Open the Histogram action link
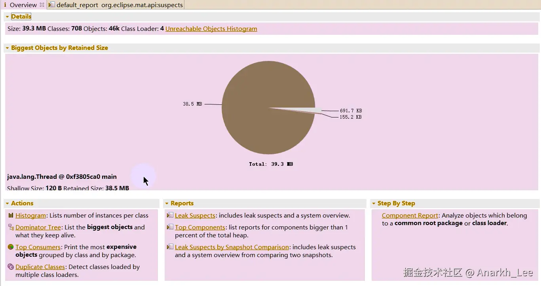 point(31,216)
